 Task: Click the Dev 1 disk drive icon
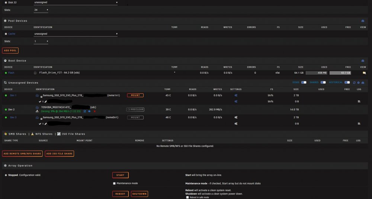tap(37, 95)
